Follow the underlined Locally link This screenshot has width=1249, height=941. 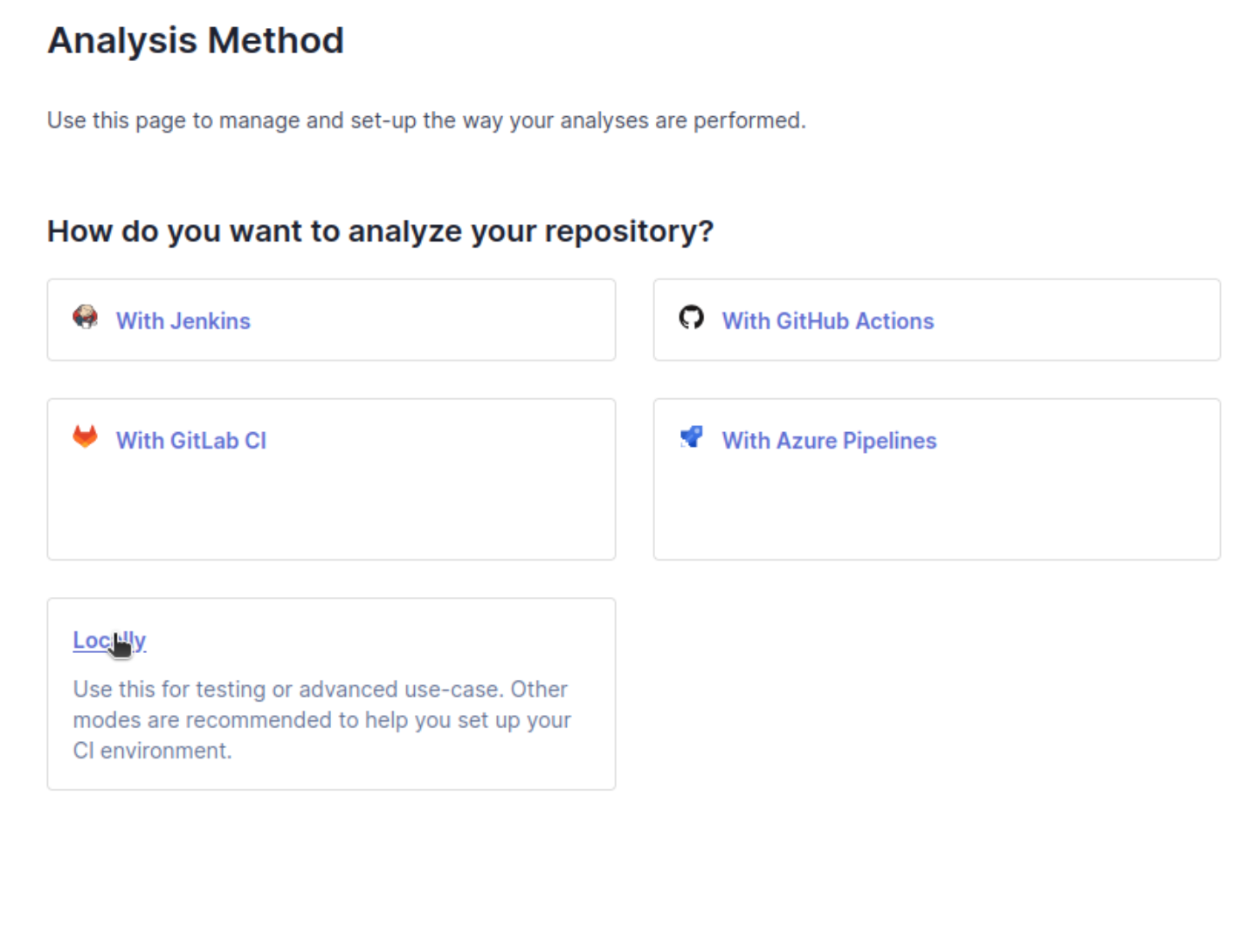point(109,641)
